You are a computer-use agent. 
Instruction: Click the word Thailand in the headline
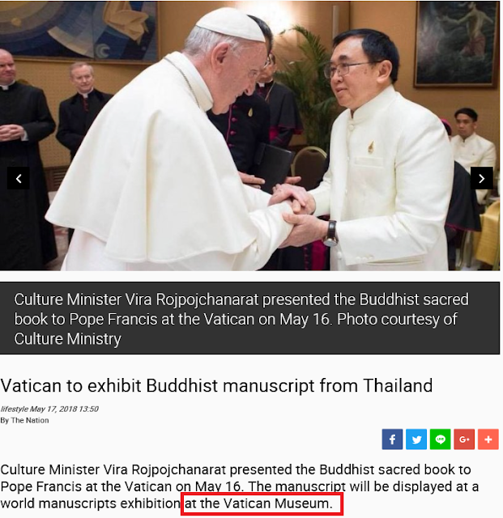398,385
